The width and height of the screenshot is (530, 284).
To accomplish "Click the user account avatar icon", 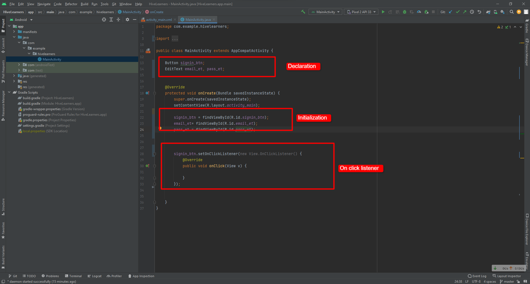I will (526, 12).
